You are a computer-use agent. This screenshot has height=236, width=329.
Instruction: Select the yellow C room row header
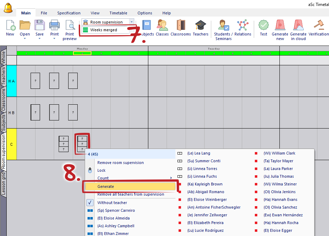(12, 144)
